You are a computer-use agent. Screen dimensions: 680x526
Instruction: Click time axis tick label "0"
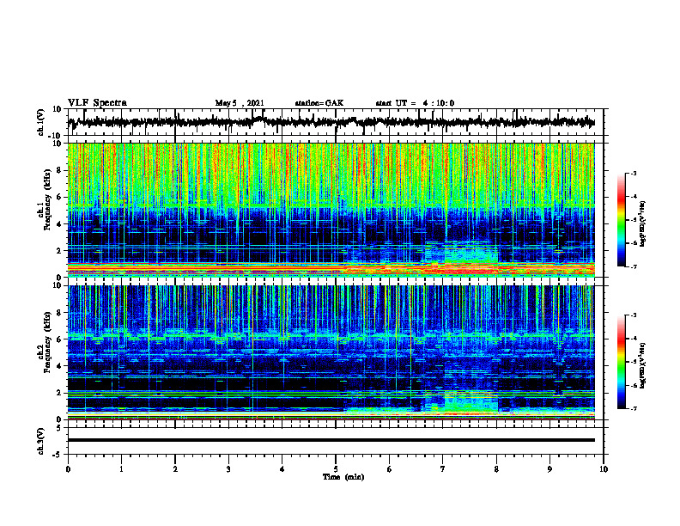[68, 469]
